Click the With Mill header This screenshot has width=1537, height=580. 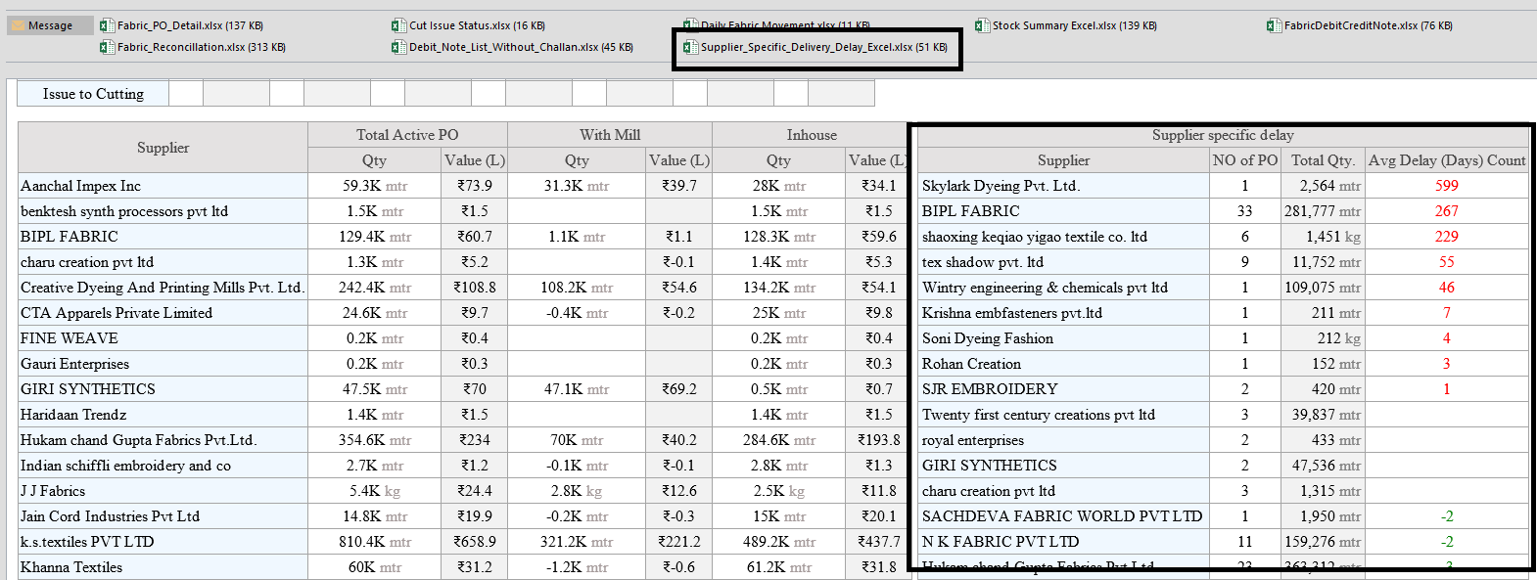tap(610, 135)
